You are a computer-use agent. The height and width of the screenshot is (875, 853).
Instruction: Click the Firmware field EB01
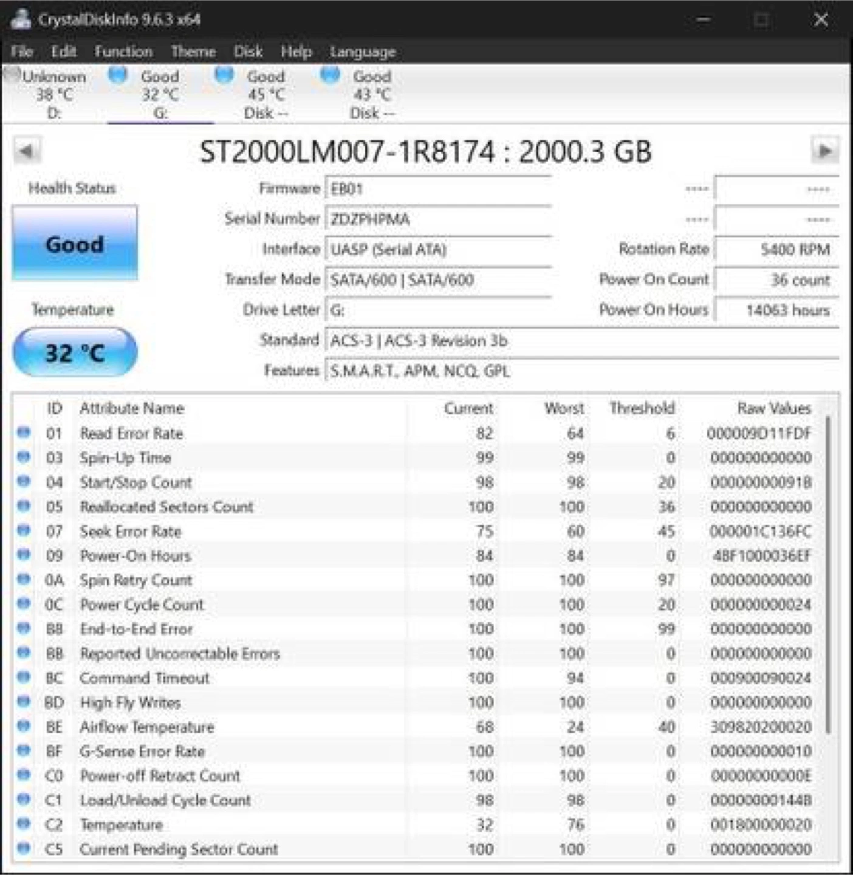click(438, 189)
